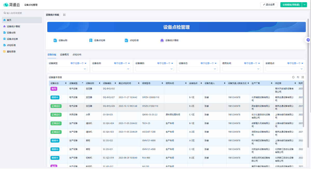Click the 退出全屏 button
The height and width of the screenshot is (169, 311).
pos(269,5)
